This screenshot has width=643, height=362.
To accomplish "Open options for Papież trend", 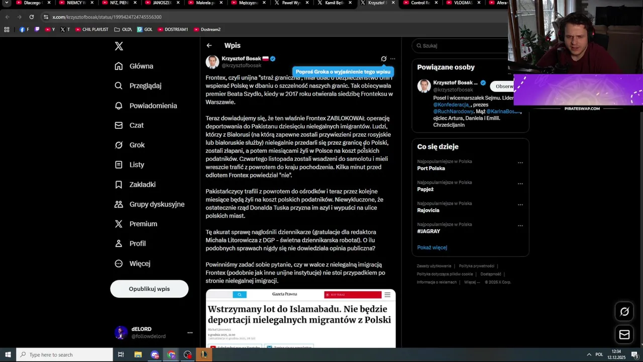I will pos(520,184).
